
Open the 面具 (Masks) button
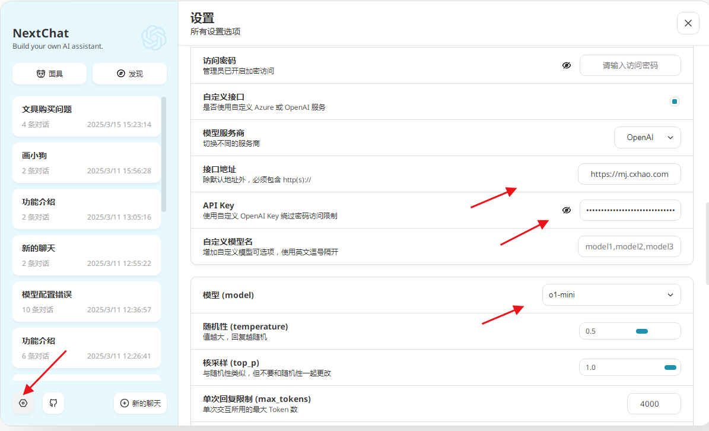(x=50, y=74)
